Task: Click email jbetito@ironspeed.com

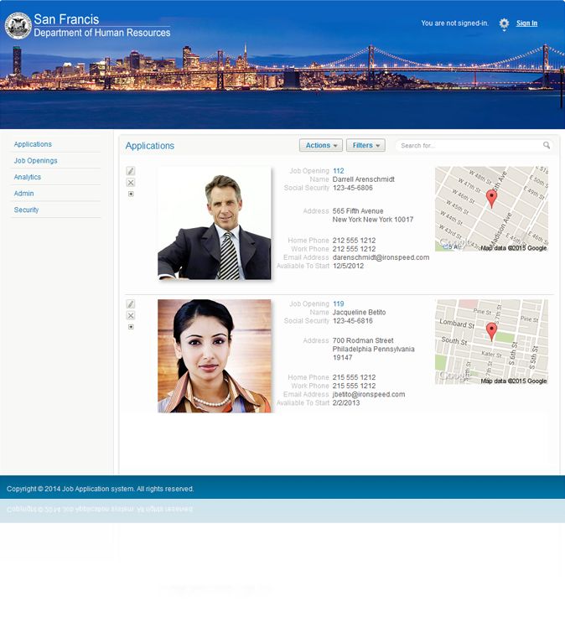Action: [x=369, y=394]
